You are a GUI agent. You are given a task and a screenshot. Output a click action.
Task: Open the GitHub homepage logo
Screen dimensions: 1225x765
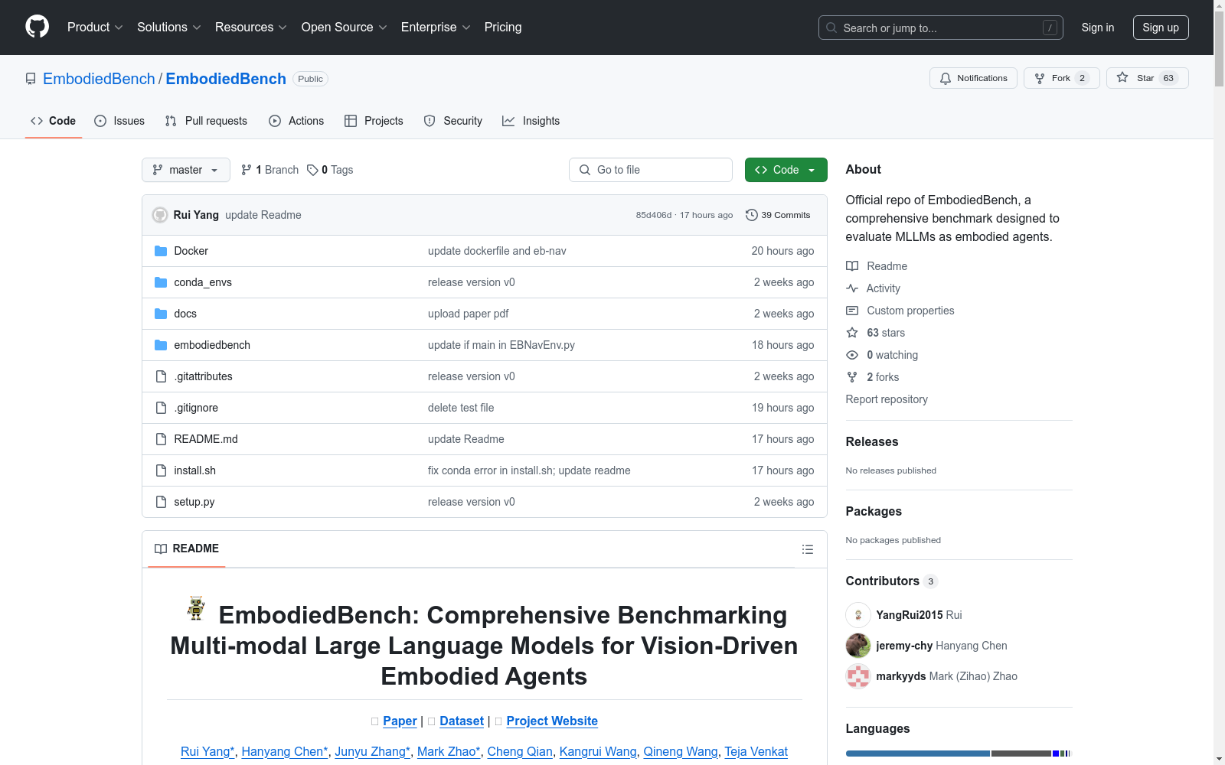(x=37, y=27)
